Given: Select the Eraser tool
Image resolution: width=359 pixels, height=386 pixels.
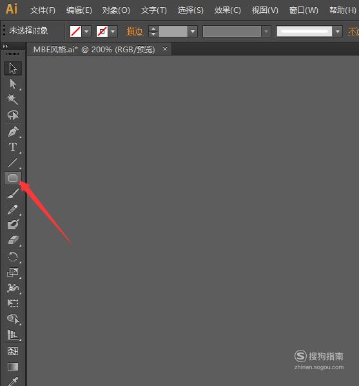Looking at the screenshot, I should click(13, 240).
